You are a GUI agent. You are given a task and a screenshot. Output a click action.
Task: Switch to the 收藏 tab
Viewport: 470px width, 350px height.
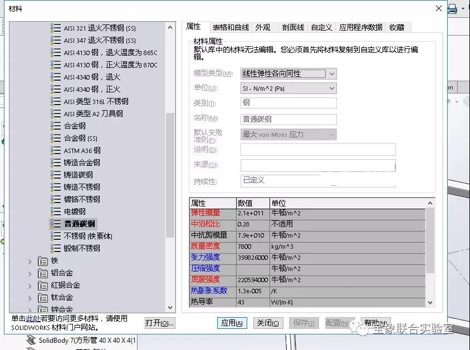click(x=397, y=28)
